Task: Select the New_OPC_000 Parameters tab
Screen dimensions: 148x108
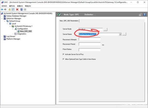Action: click(x=69, y=21)
